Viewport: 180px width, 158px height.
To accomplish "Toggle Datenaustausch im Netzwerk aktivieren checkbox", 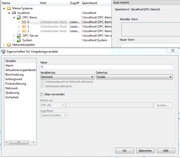I will click(42, 82).
